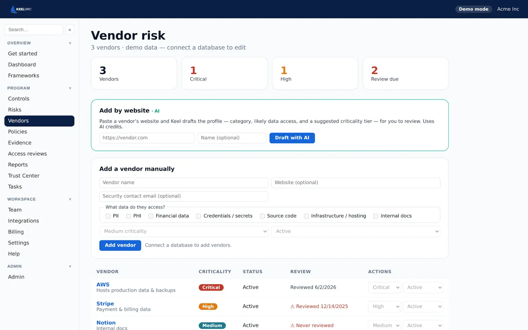
Task: Check the PII checkbox
Action: pyautogui.click(x=108, y=216)
